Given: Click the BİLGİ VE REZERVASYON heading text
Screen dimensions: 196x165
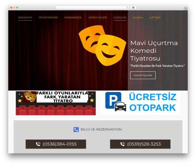Looking at the screenshot, I should tap(101, 130).
